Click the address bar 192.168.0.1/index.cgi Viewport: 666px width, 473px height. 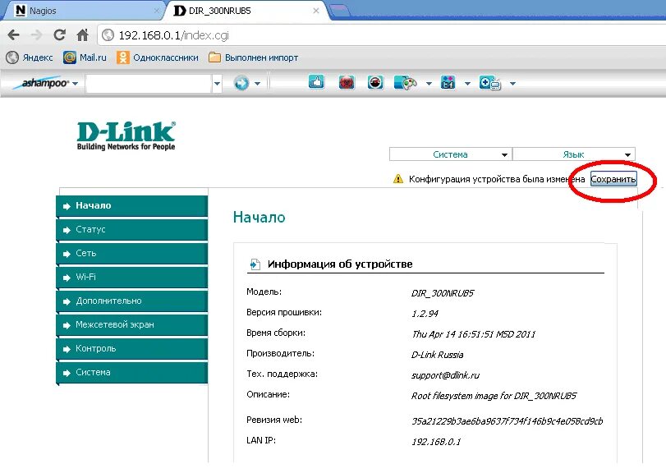coord(382,35)
